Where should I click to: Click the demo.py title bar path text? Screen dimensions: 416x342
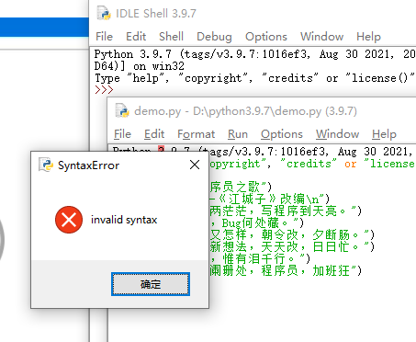point(245,111)
